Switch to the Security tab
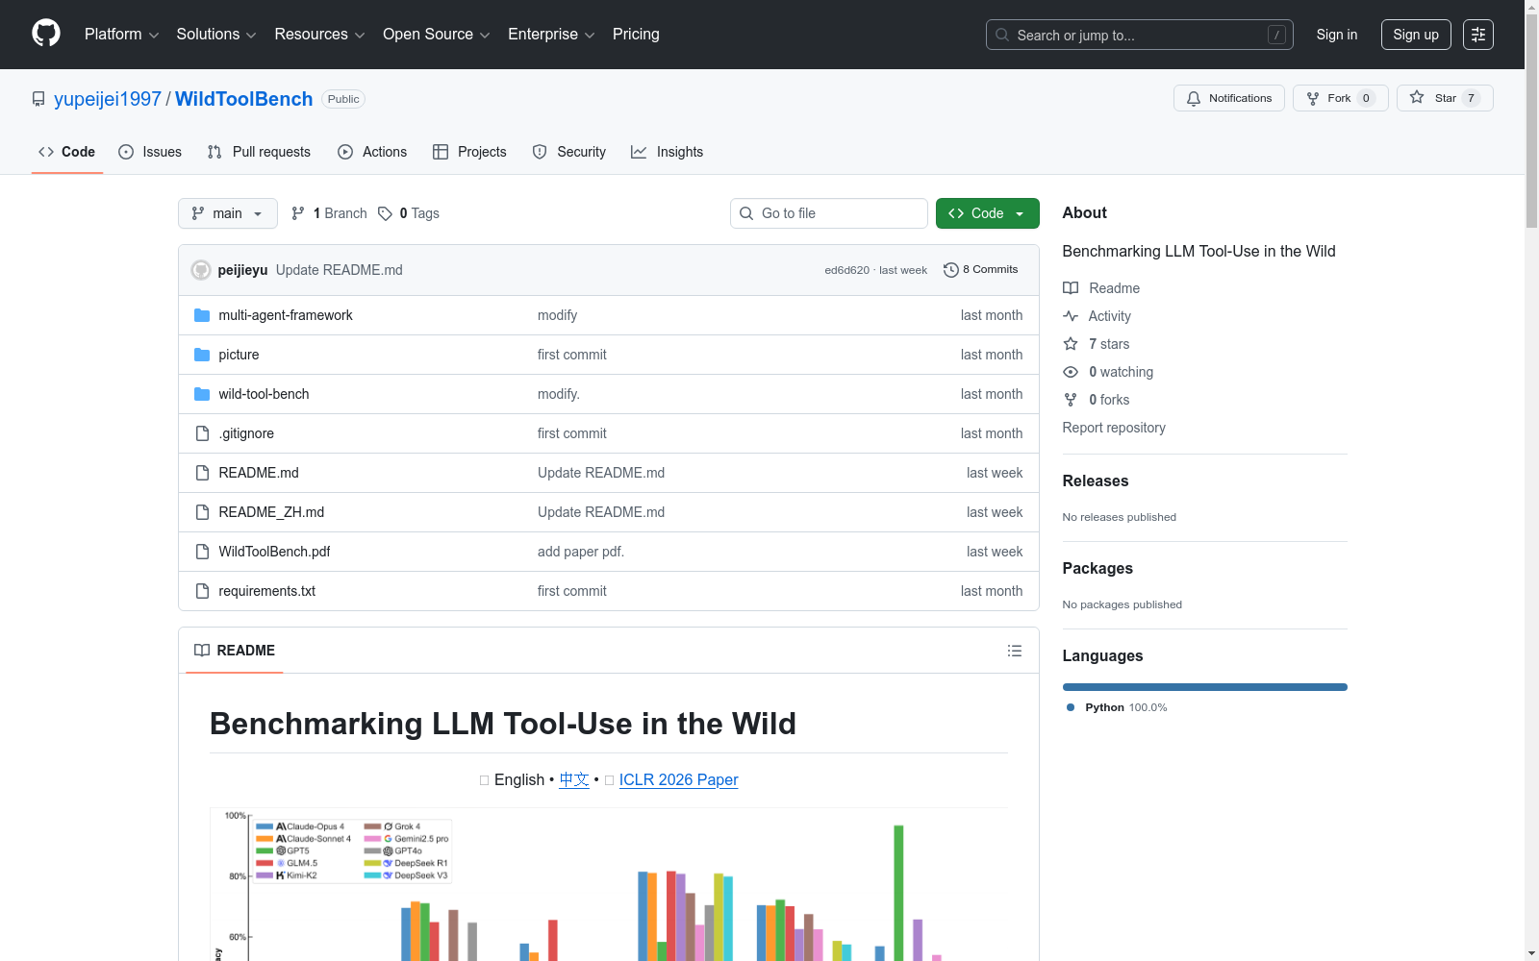1539x961 pixels. point(569,152)
